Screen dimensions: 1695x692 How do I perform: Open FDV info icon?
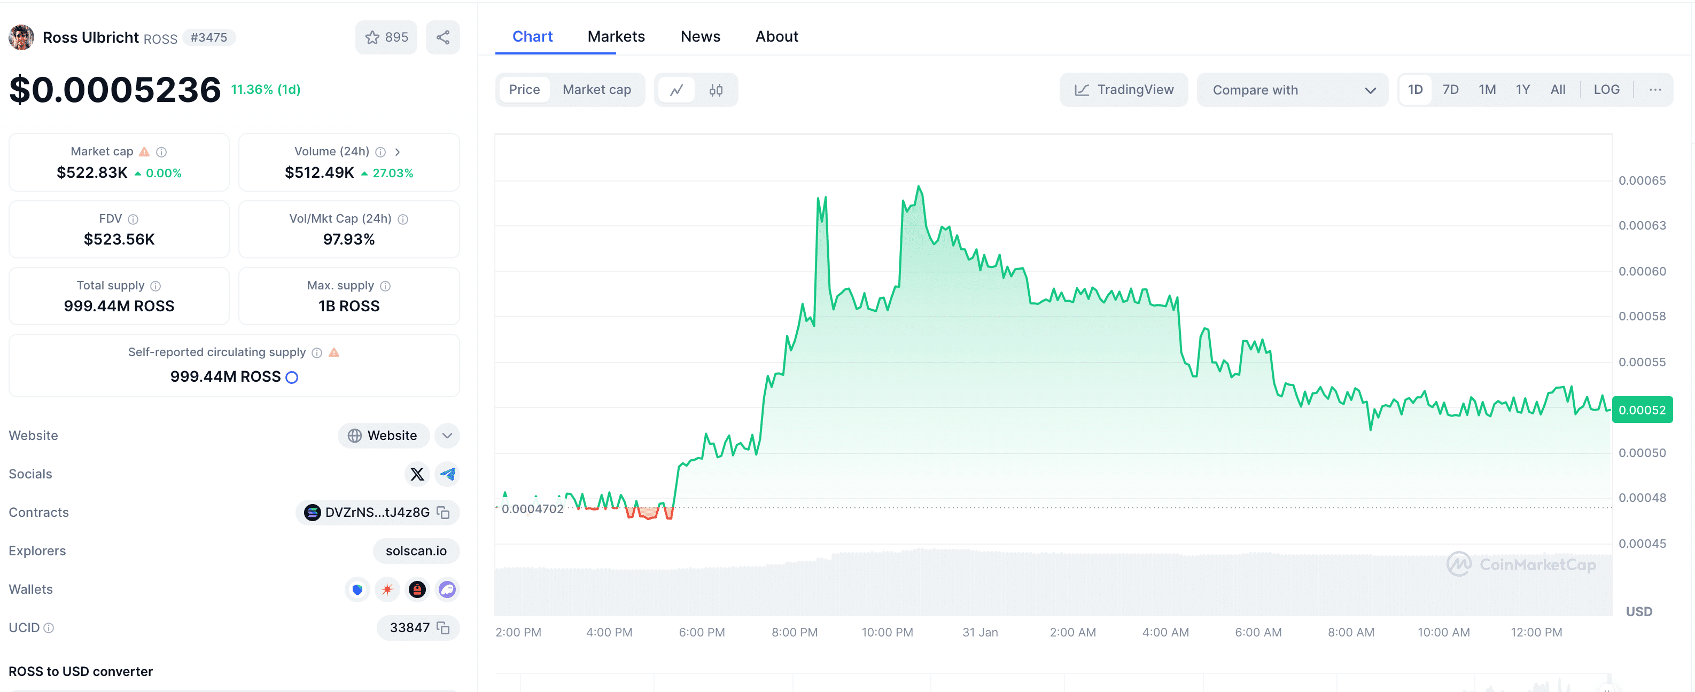click(x=133, y=219)
